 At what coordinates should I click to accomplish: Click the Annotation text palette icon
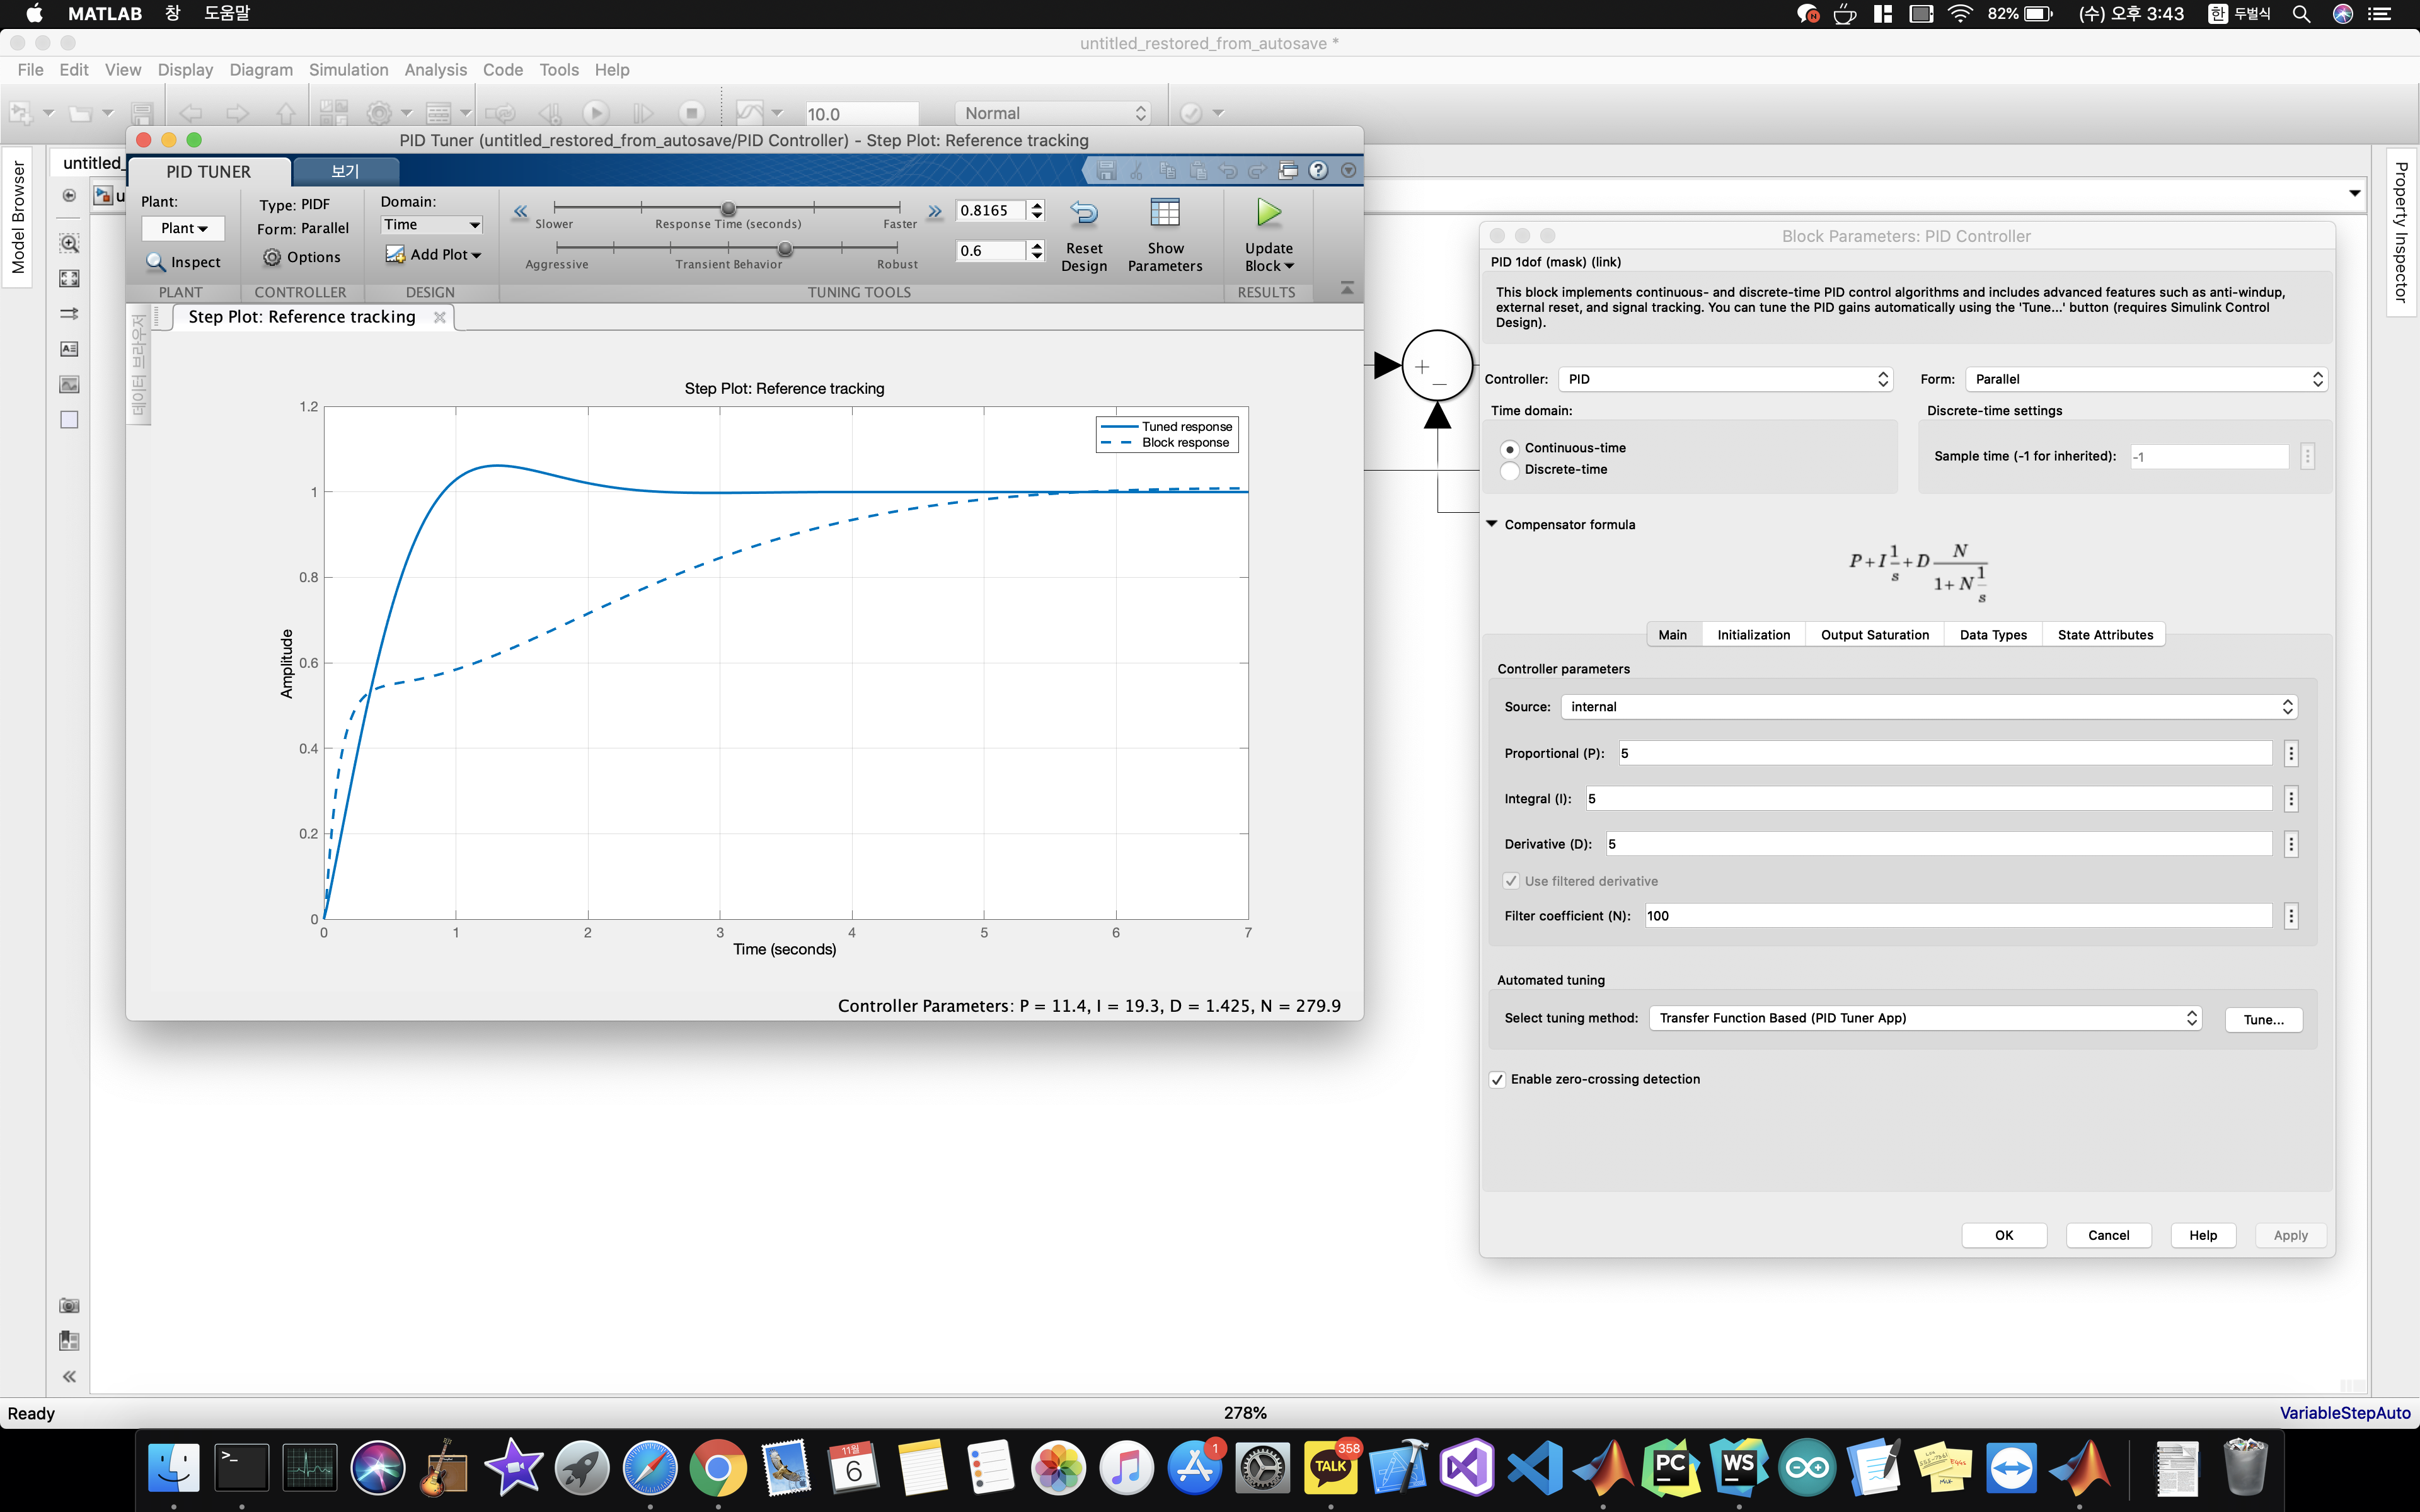click(69, 349)
